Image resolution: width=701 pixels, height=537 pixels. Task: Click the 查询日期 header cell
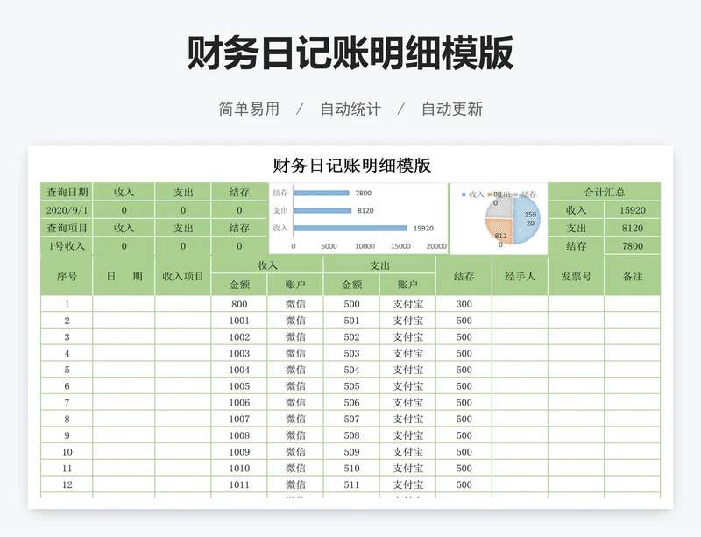pos(66,191)
